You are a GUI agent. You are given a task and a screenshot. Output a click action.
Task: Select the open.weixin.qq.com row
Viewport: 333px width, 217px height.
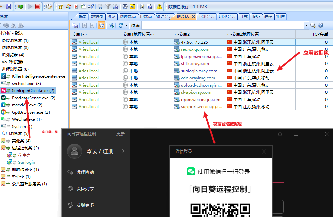pyautogui.click(x=200, y=100)
